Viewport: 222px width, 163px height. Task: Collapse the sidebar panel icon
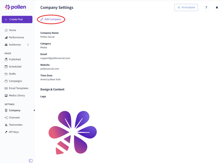31,161
